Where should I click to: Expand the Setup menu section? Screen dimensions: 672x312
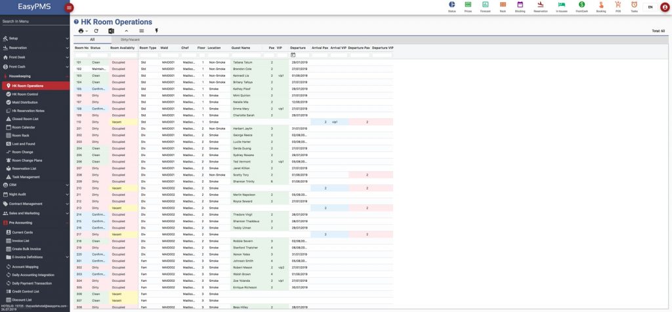pyautogui.click(x=35, y=39)
